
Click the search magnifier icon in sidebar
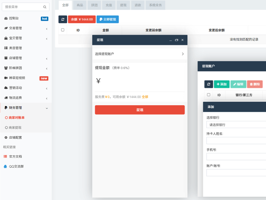click(x=45, y=7)
